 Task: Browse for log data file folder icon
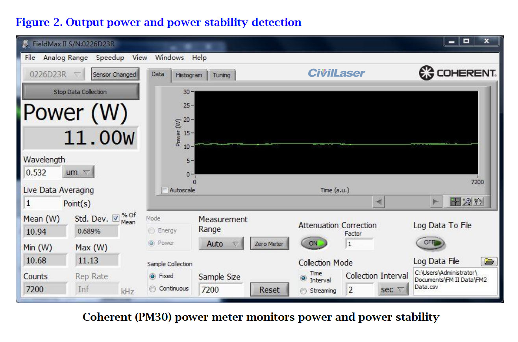489,261
